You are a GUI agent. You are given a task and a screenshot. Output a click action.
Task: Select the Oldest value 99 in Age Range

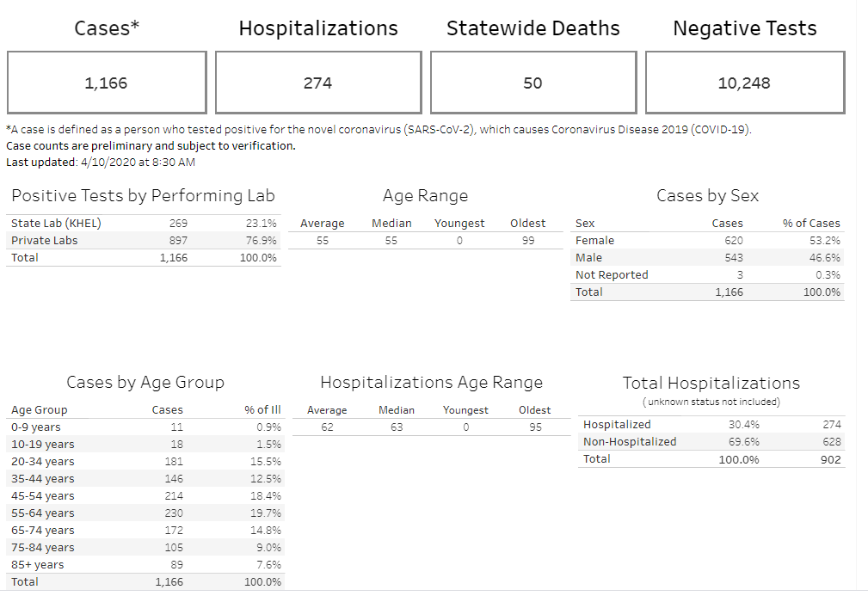coord(527,240)
